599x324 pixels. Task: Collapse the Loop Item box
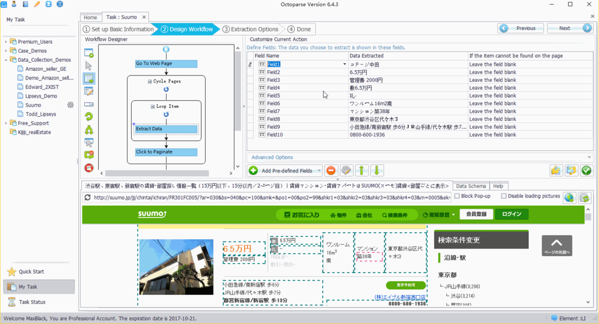pos(153,106)
